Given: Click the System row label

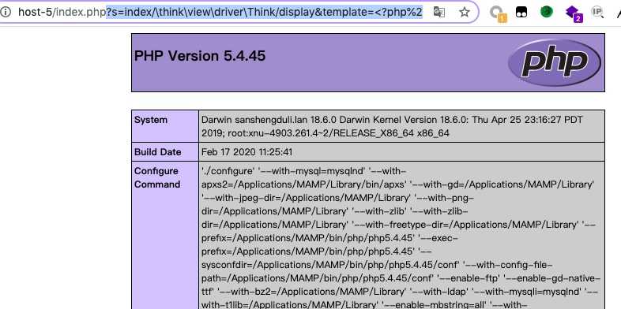Looking at the screenshot, I should (x=150, y=120).
